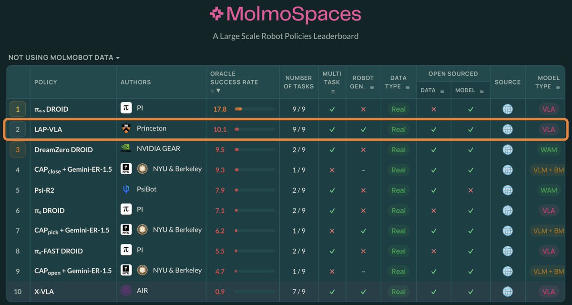Click rank badge 1
572x305 pixels.
coord(18,109)
